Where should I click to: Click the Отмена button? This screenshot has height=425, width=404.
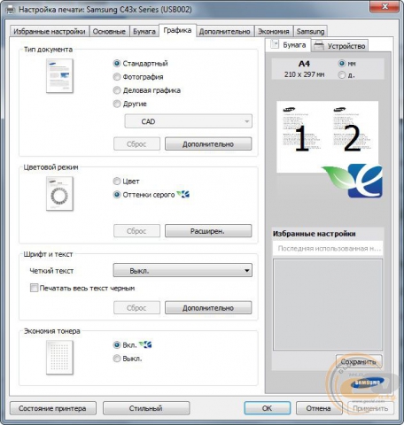(x=319, y=408)
